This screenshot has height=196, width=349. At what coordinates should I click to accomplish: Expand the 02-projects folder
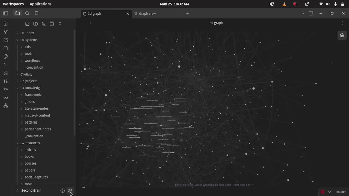pyautogui.click(x=17, y=81)
